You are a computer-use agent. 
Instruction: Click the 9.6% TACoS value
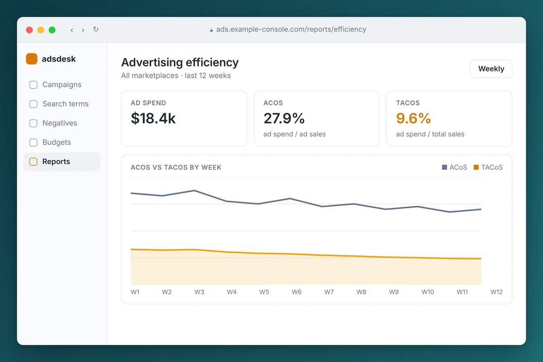click(414, 118)
